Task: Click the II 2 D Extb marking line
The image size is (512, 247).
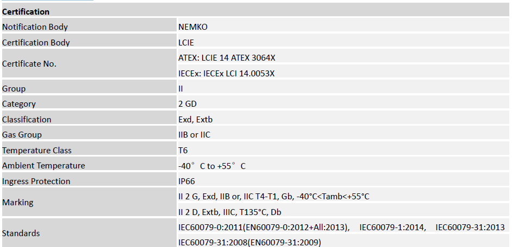Action: [x=230, y=212]
